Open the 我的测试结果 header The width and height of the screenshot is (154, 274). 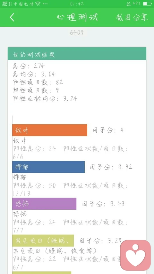tap(77, 53)
